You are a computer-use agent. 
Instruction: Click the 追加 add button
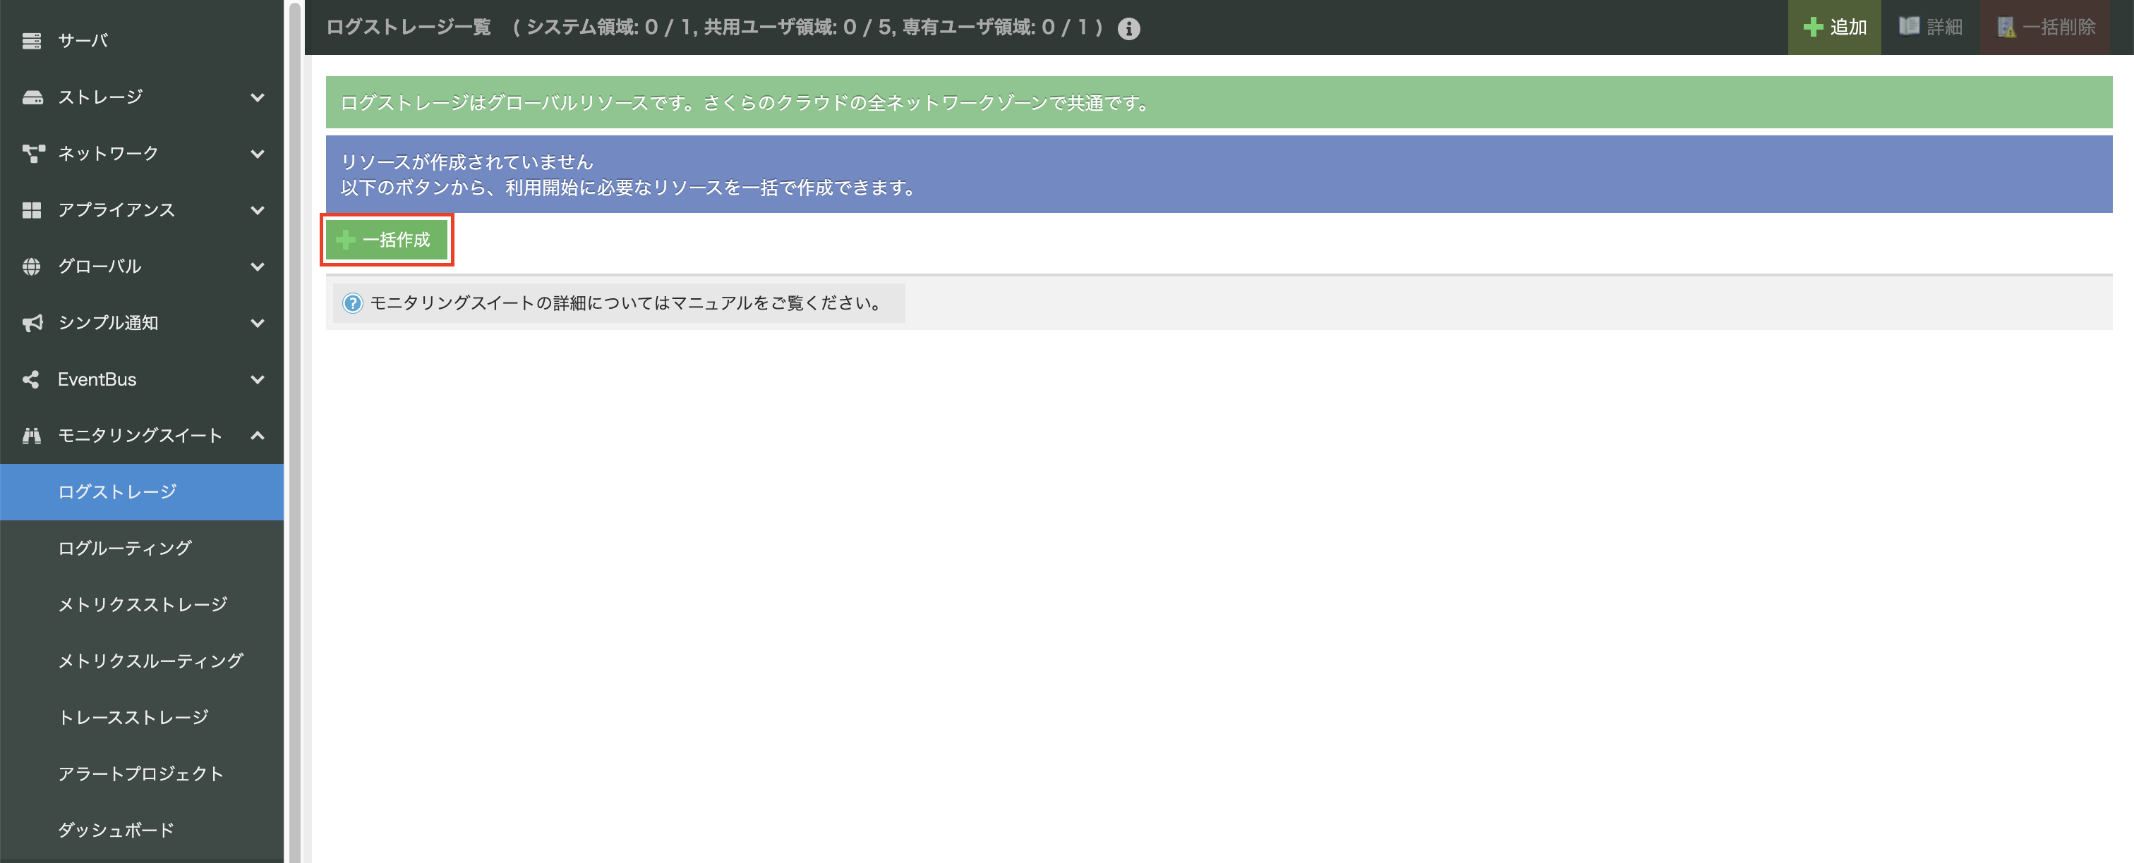(1834, 27)
